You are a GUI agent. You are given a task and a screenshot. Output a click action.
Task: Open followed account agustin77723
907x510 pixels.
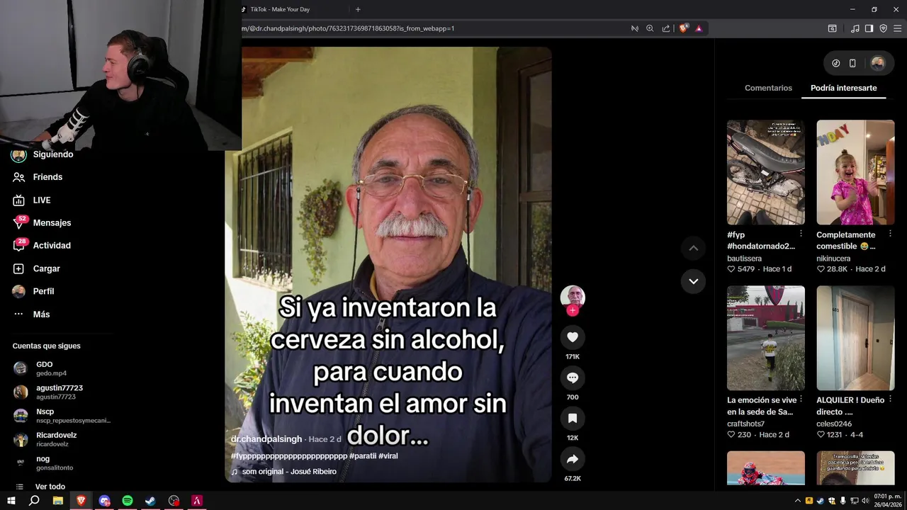48,392
